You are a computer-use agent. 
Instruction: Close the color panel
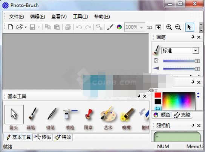click(199, 82)
